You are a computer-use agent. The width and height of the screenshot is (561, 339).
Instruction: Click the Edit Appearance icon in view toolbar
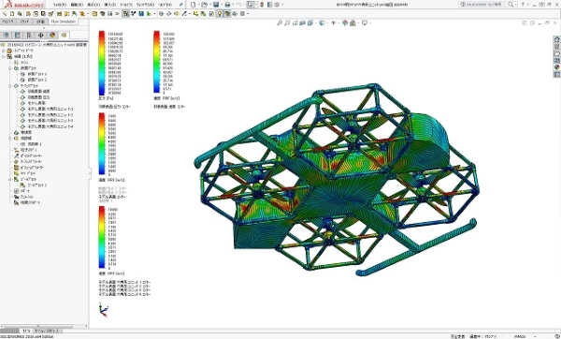click(x=345, y=22)
